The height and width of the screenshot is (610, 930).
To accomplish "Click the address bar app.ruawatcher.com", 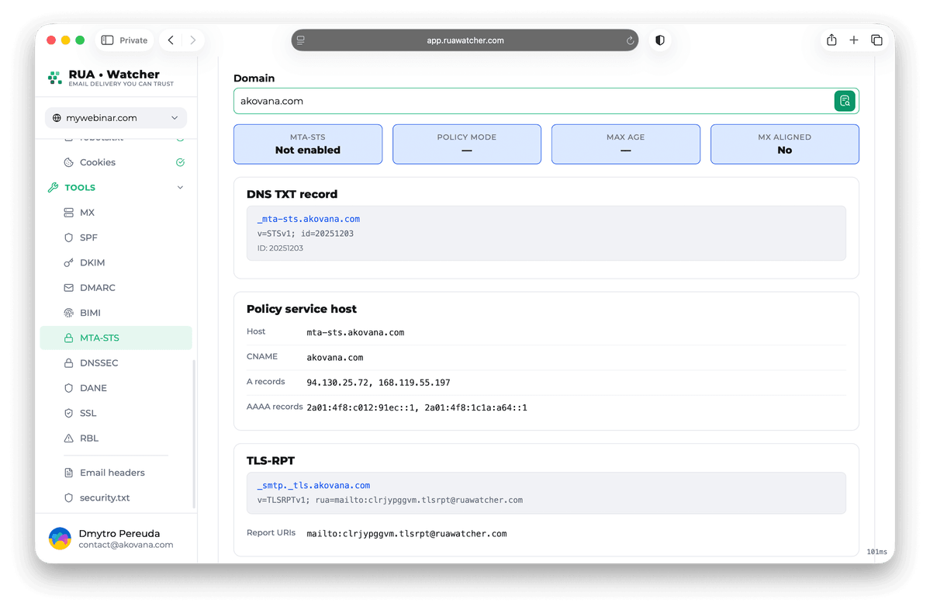I will (x=465, y=40).
